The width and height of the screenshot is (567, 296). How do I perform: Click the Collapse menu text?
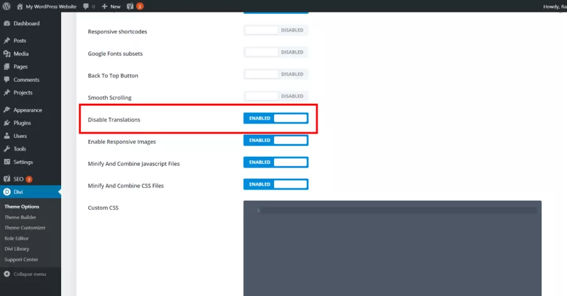30,274
